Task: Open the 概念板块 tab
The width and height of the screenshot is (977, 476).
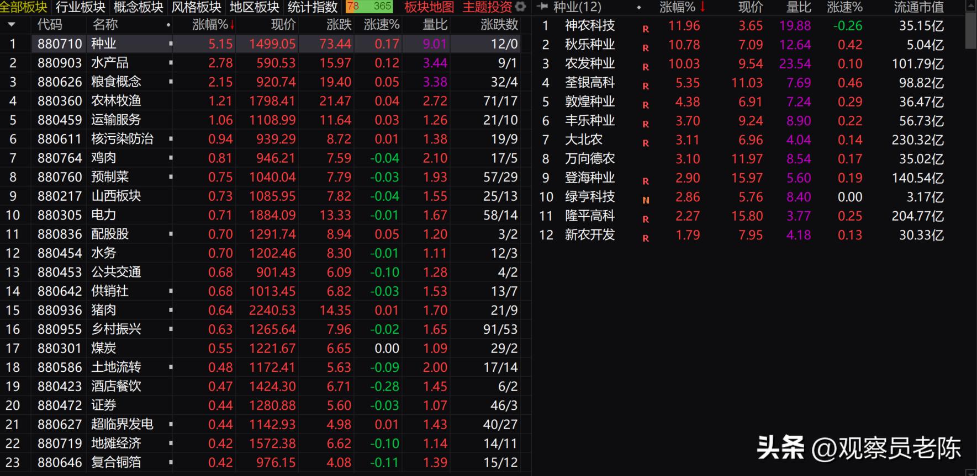Action: (139, 7)
